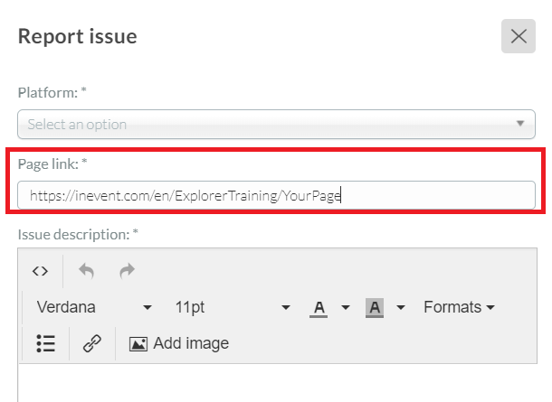
Task: Click in the issue description text area
Action: [x=278, y=383]
